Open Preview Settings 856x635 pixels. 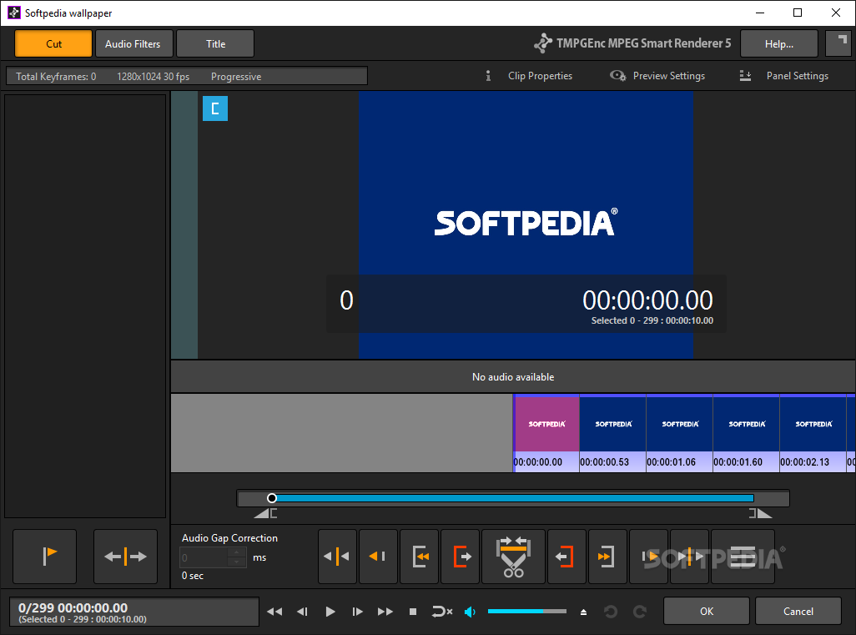[657, 76]
